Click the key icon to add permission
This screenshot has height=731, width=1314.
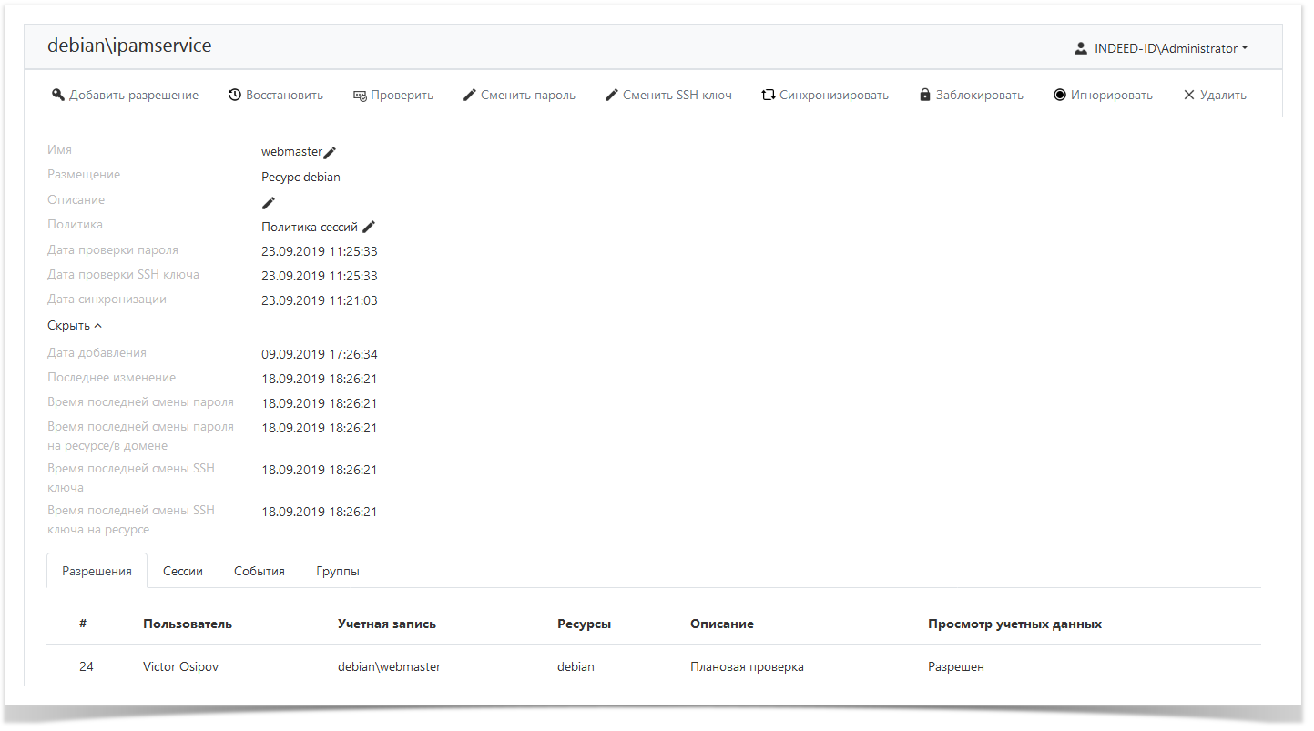pos(57,94)
